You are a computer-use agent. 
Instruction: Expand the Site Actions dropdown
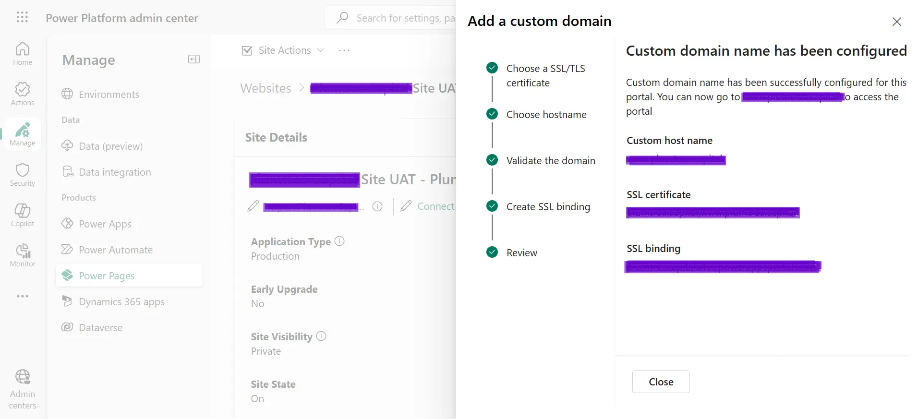coord(283,50)
